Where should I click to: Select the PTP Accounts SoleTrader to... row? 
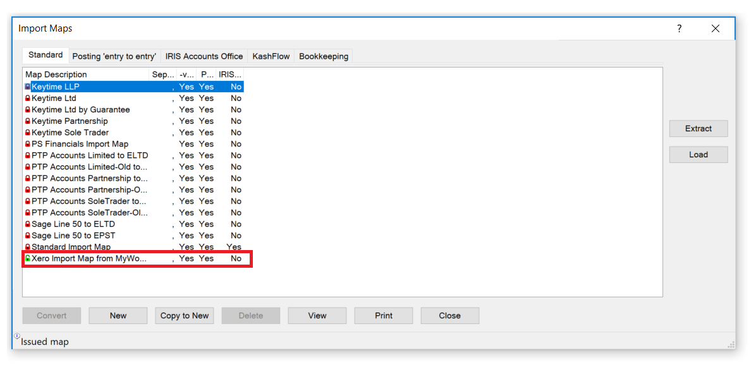click(x=133, y=201)
